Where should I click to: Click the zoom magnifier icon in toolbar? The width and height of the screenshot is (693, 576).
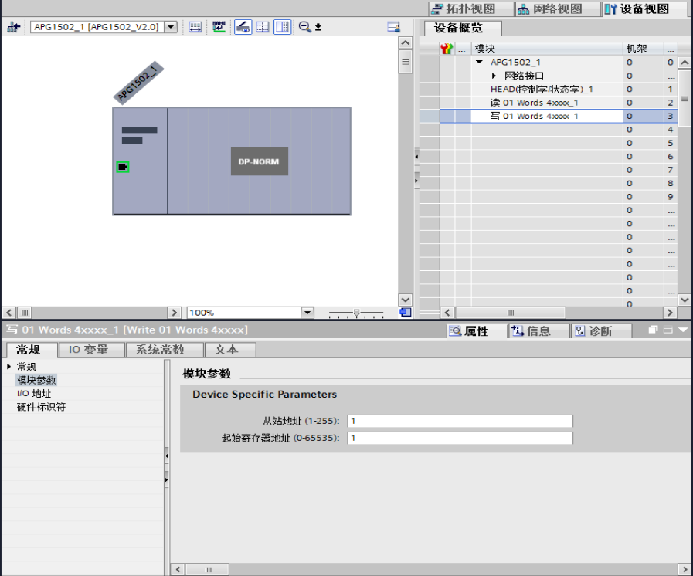(x=305, y=27)
